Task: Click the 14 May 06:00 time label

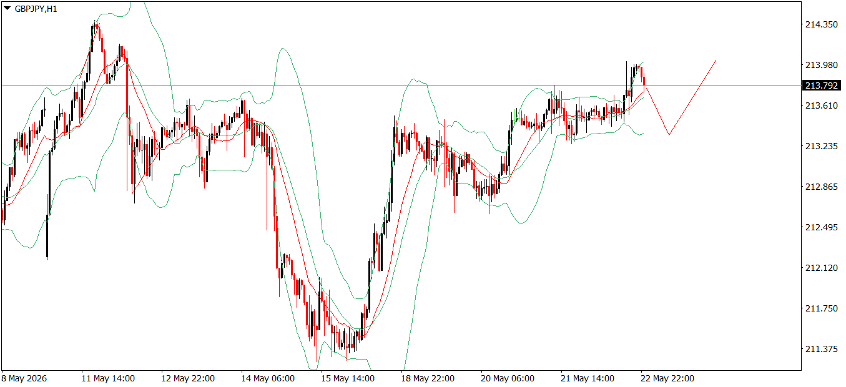Action: coord(268,378)
